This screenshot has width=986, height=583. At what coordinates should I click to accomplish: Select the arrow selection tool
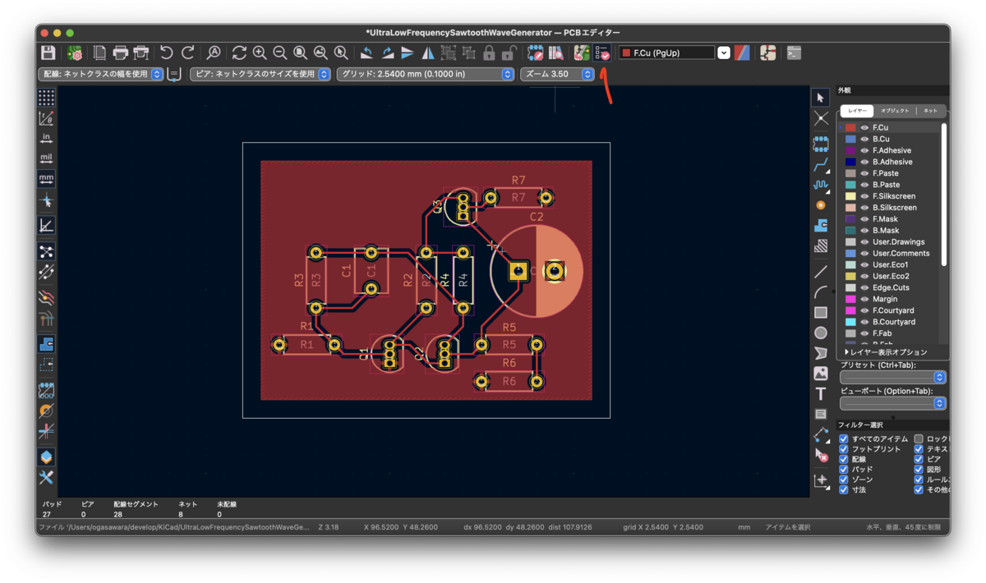pos(821,98)
